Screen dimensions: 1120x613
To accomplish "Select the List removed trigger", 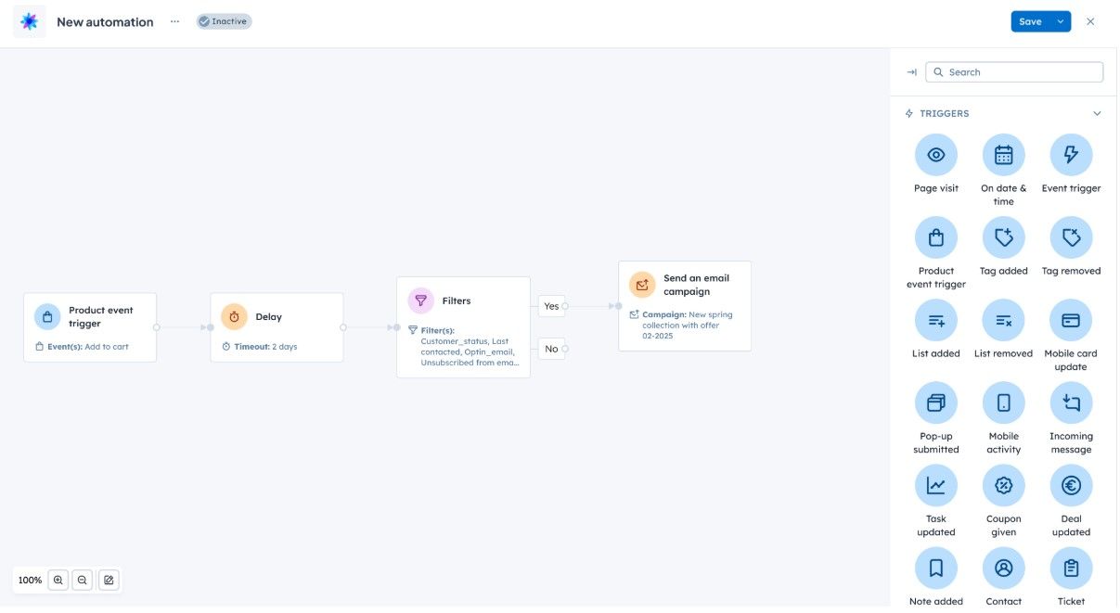I will tap(1003, 320).
